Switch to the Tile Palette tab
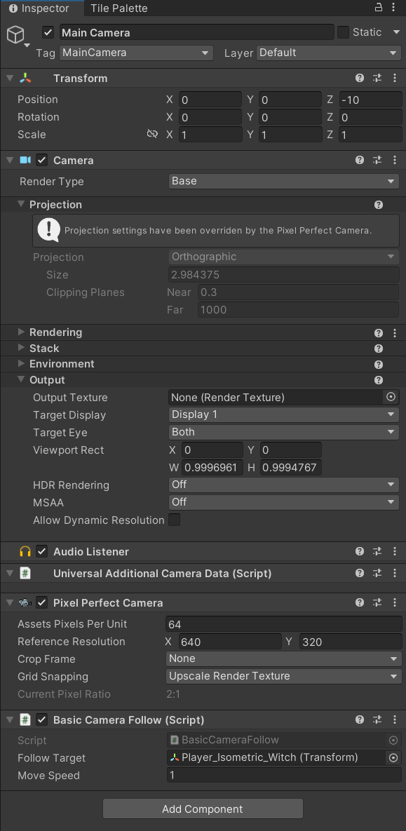The image size is (406, 831). [x=119, y=8]
